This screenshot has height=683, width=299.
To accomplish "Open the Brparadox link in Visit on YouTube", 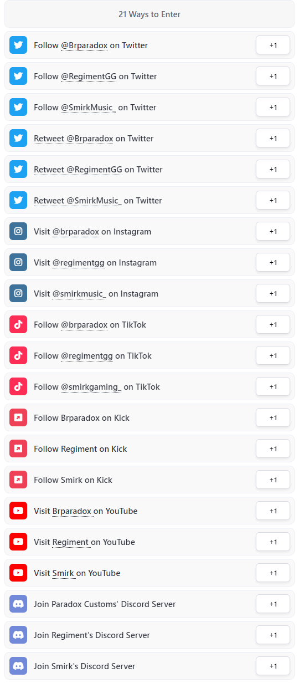I will coord(71,511).
